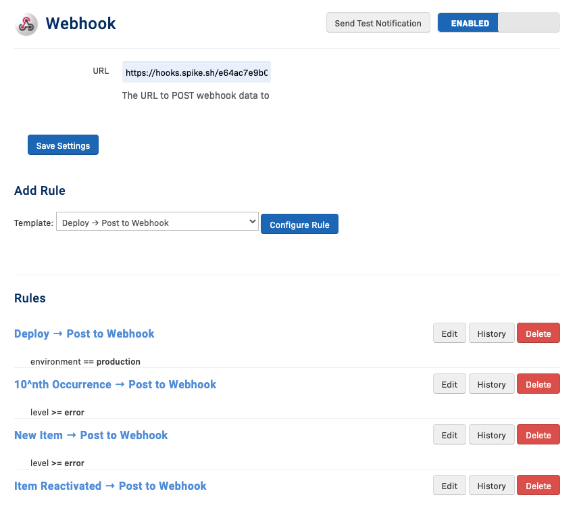Delete the Item Reactivated rule
The image size is (577, 506).
pos(538,486)
